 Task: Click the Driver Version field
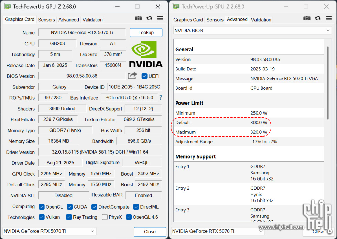pyautogui.click(x=100, y=152)
